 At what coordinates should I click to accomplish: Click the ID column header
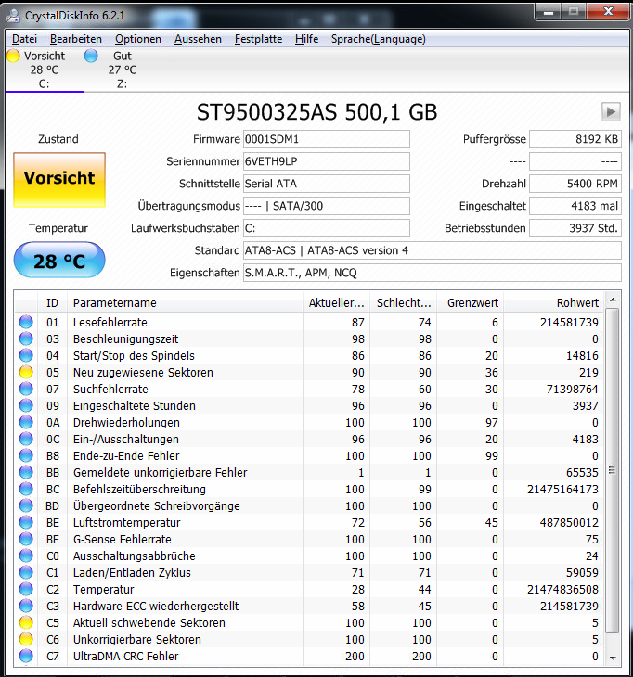click(x=52, y=302)
